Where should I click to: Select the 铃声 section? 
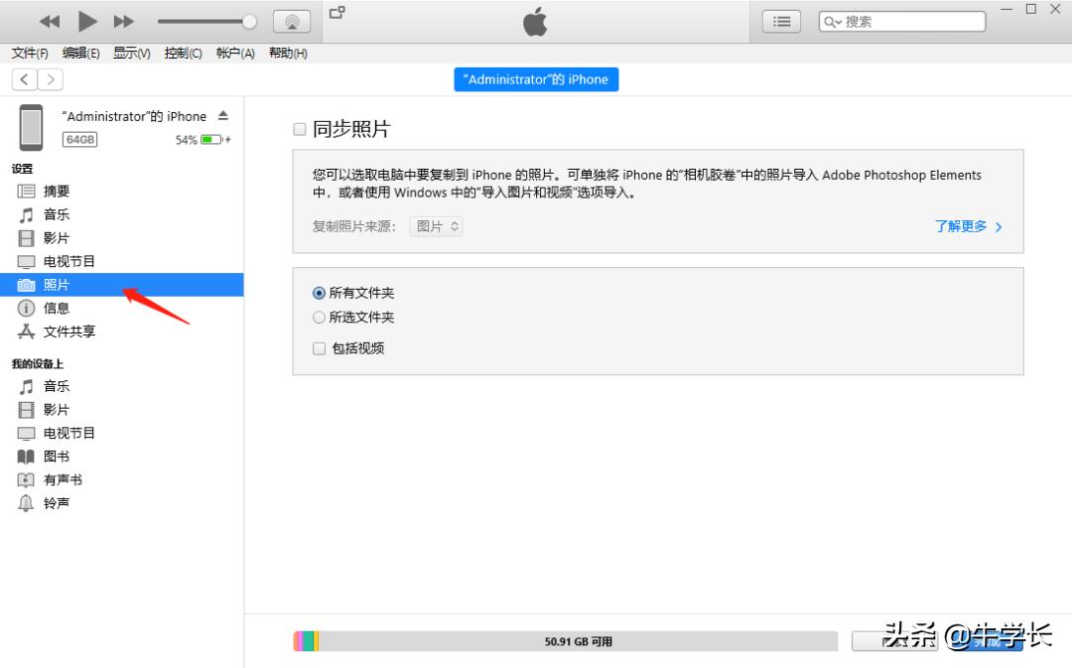click(x=57, y=502)
